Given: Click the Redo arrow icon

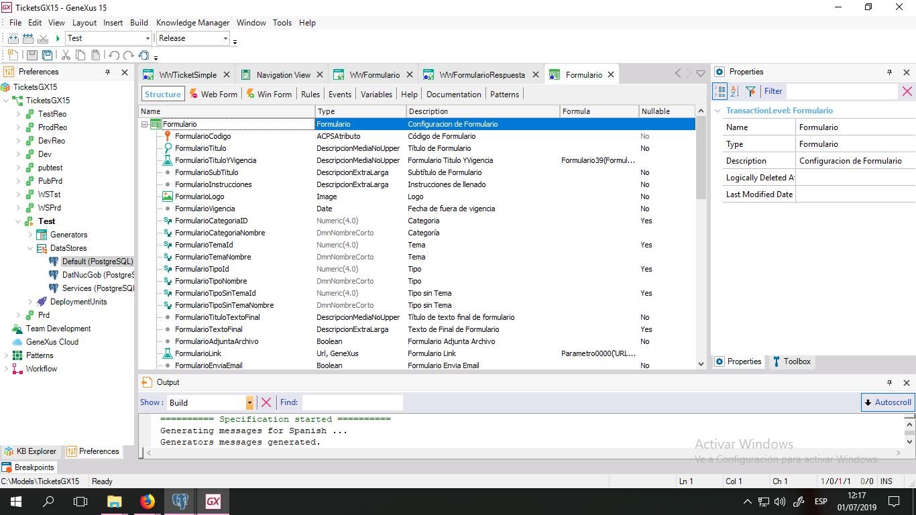Looking at the screenshot, I should click(128, 56).
